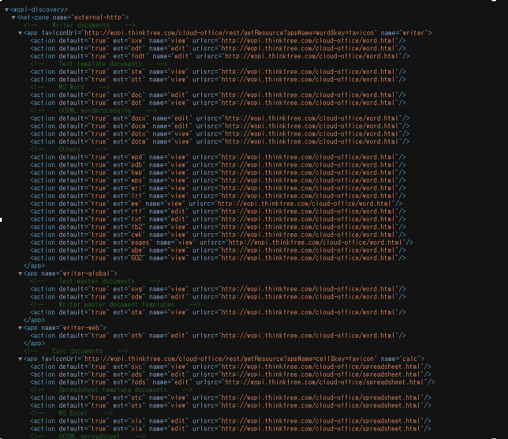
Task: Click the action row with ext="fods"
Action: pos(232,383)
